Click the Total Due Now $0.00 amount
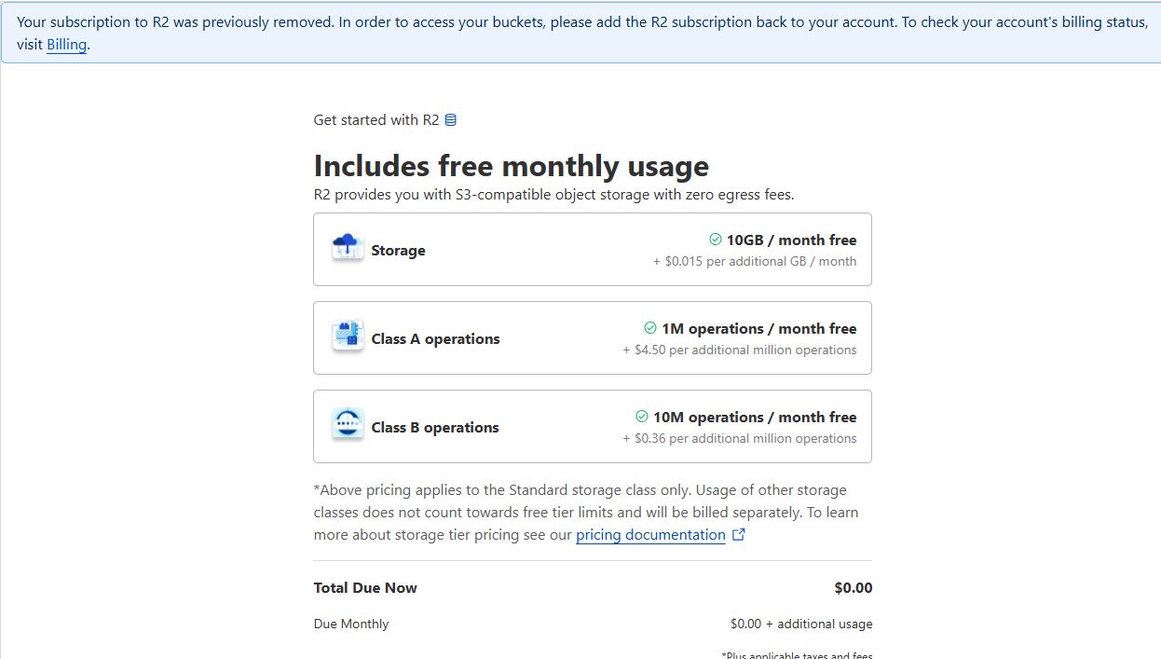Image resolution: width=1161 pixels, height=659 pixels. pos(854,587)
